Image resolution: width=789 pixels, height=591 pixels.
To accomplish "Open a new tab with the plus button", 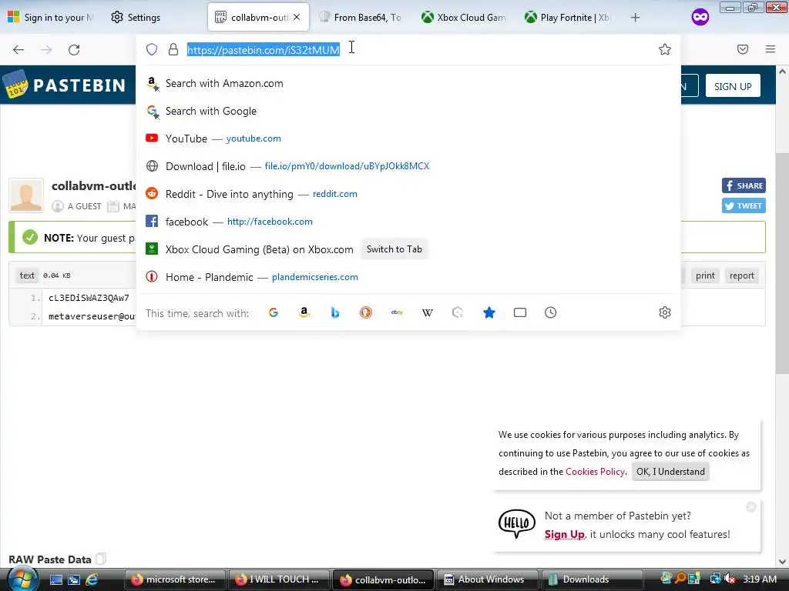I will 635,18.
